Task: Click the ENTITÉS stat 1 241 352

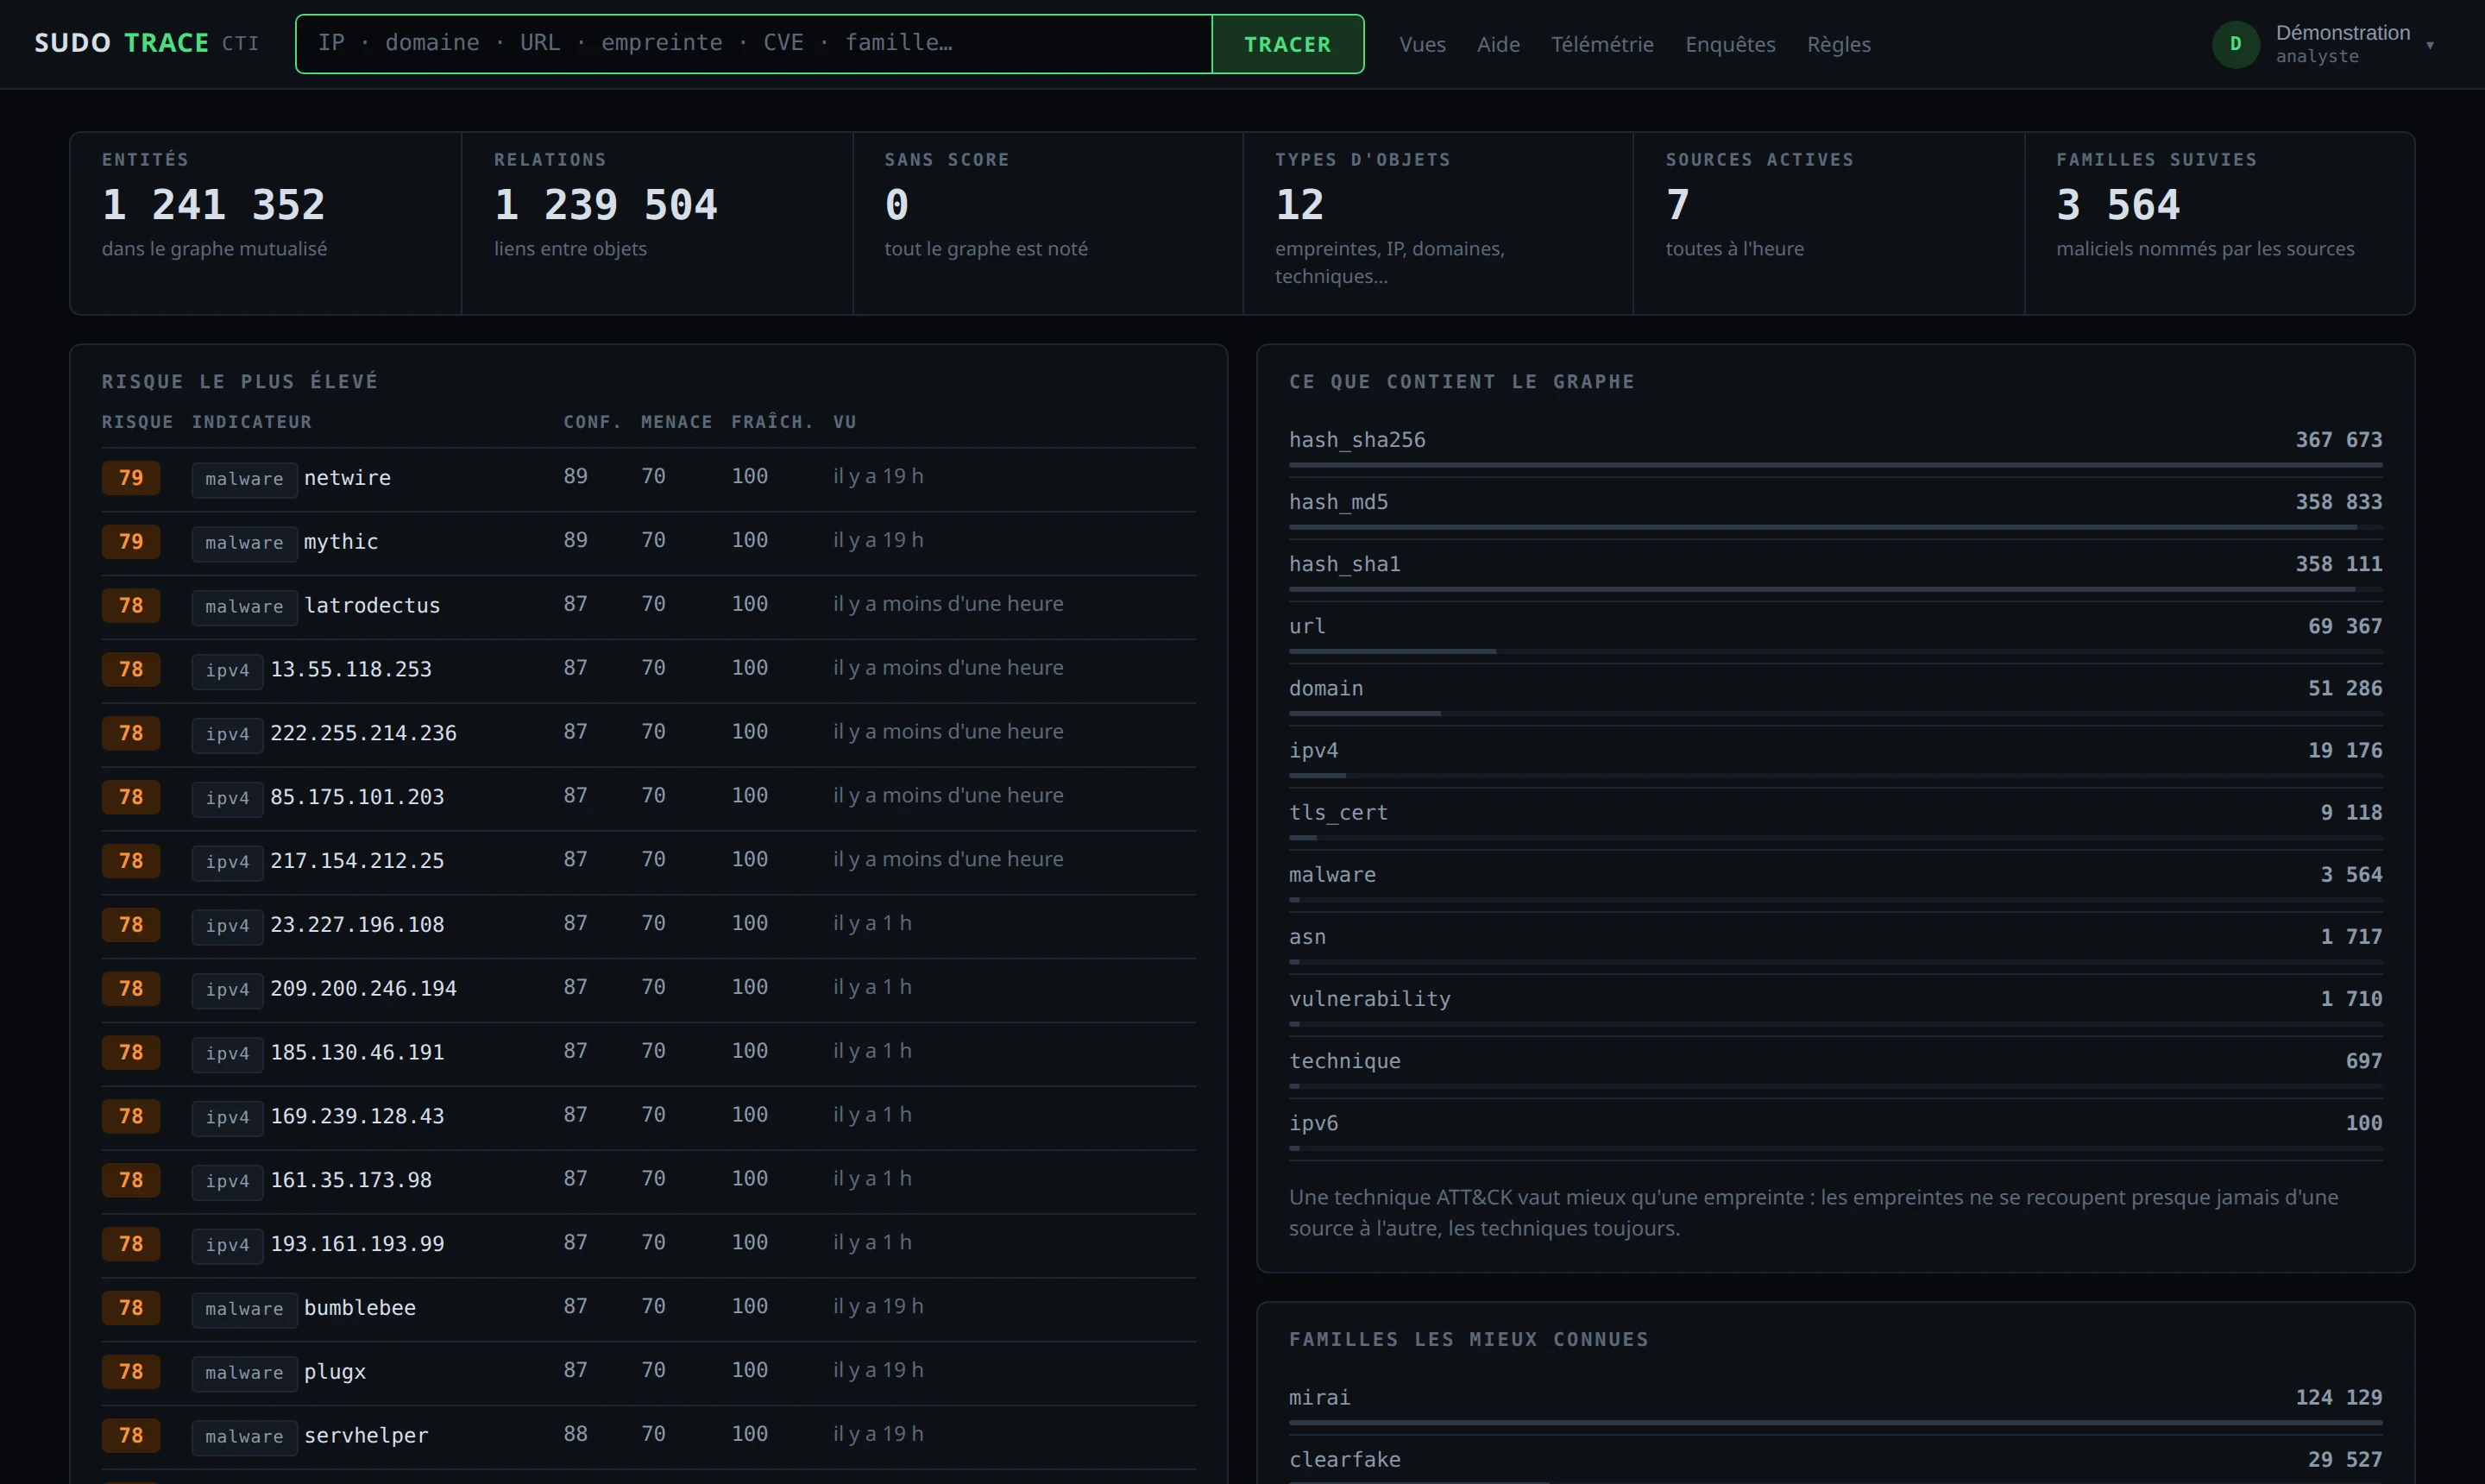Action: pyautogui.click(x=213, y=205)
